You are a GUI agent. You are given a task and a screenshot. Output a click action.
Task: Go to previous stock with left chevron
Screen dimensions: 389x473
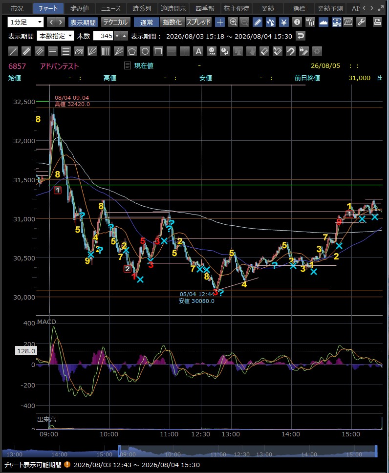click(x=52, y=22)
